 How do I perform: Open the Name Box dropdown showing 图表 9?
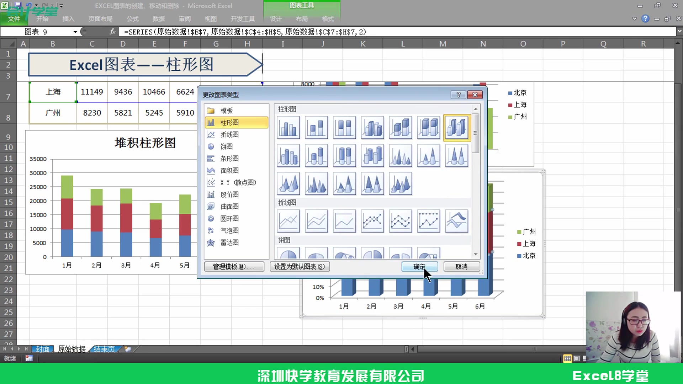tap(75, 32)
